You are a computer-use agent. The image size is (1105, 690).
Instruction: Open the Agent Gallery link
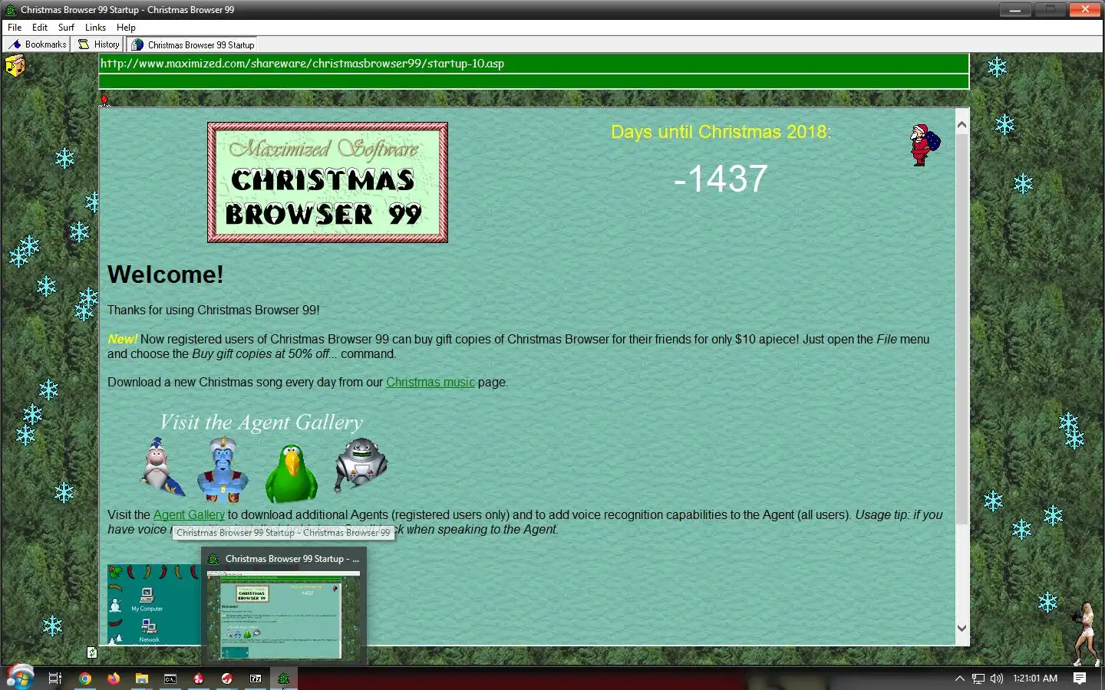click(189, 514)
